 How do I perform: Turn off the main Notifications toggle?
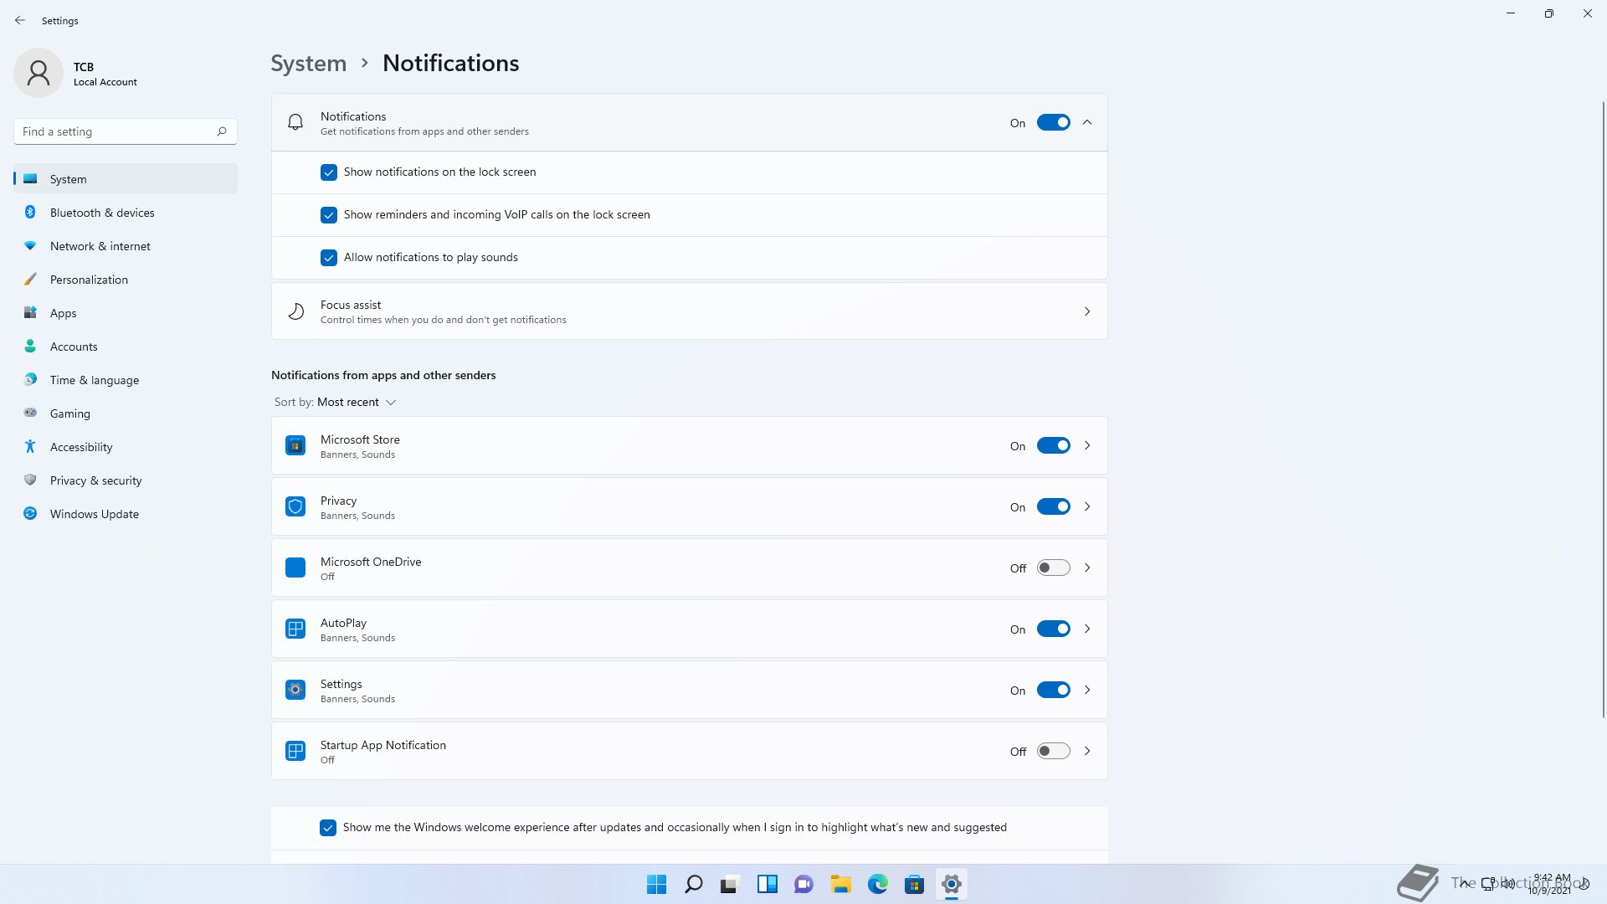pos(1053,122)
